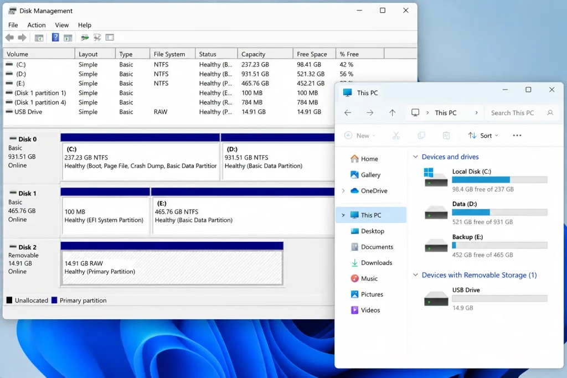Click Show/Hide Console Tree toolbar icon

39,38
